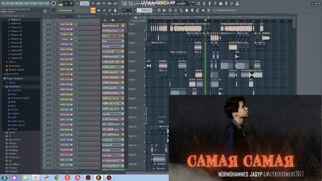Viewport: 322px width, 181px height.
Task: Open the OPTIONS menu
Action: [x=34, y=4]
